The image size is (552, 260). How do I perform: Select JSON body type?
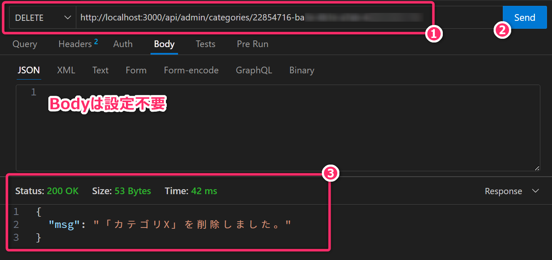[28, 70]
